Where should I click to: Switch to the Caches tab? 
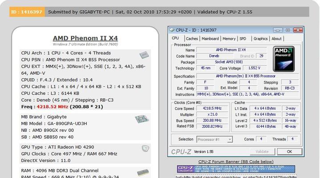pos(192,38)
